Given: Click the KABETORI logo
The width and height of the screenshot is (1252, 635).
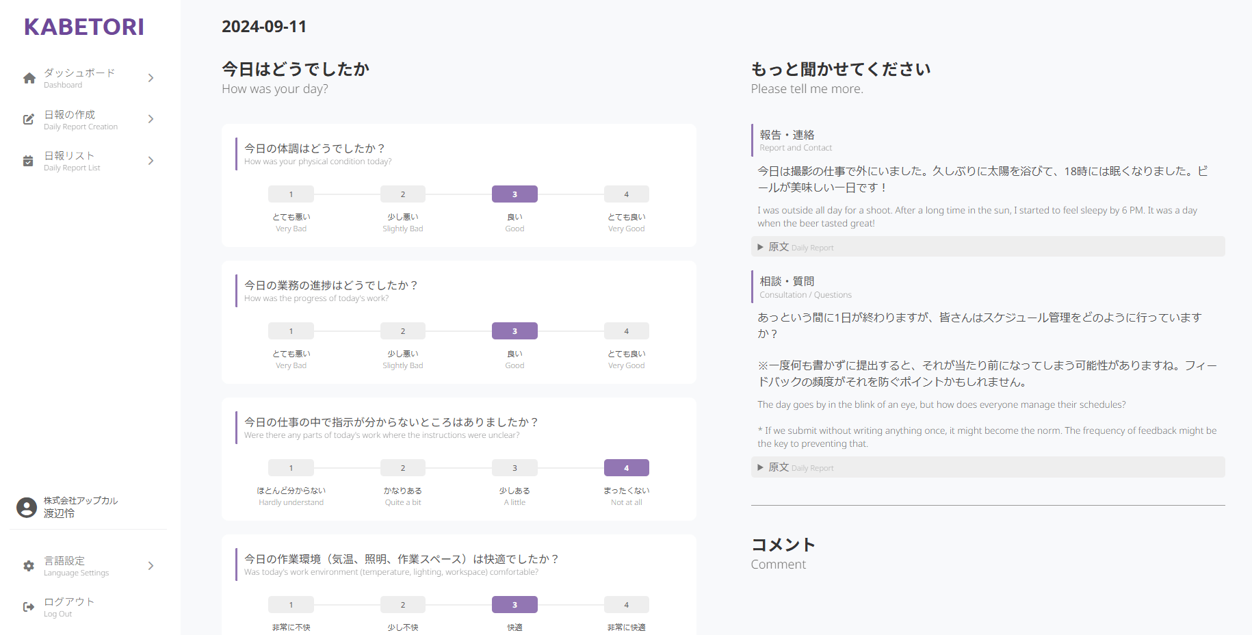Looking at the screenshot, I should (x=84, y=27).
